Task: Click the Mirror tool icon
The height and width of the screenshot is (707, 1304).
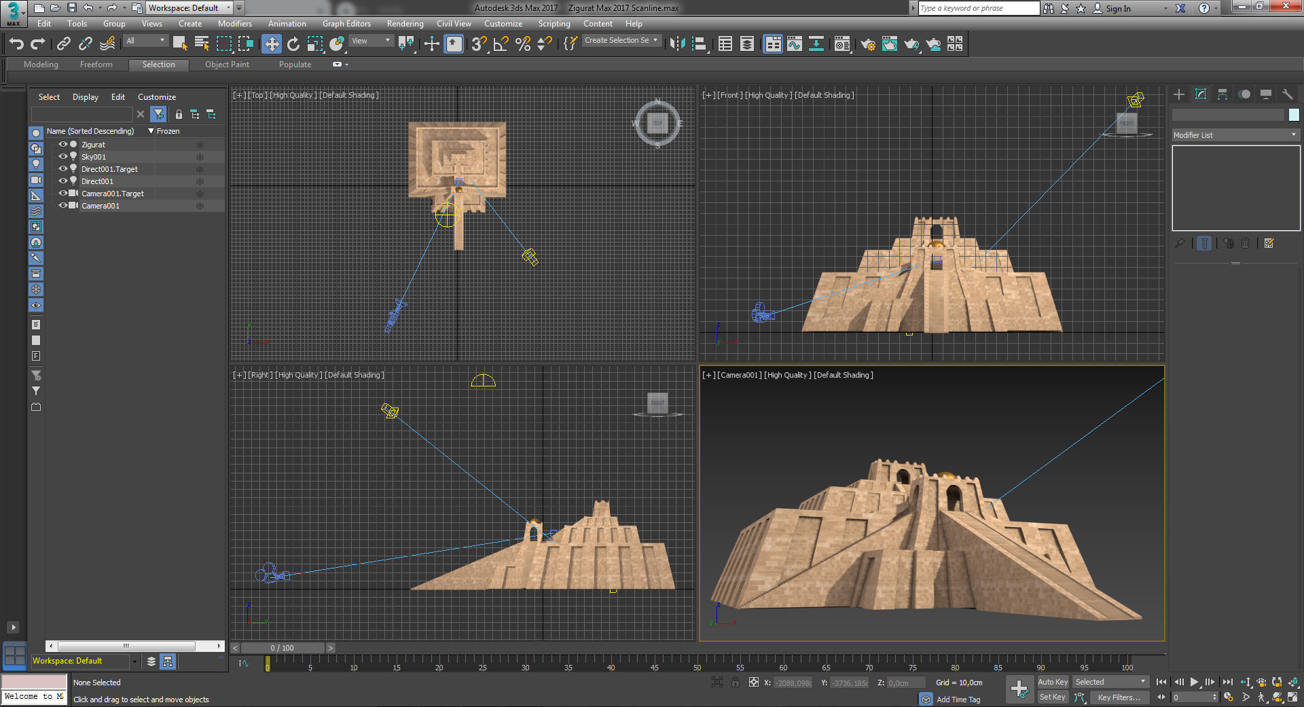Action: (677, 44)
